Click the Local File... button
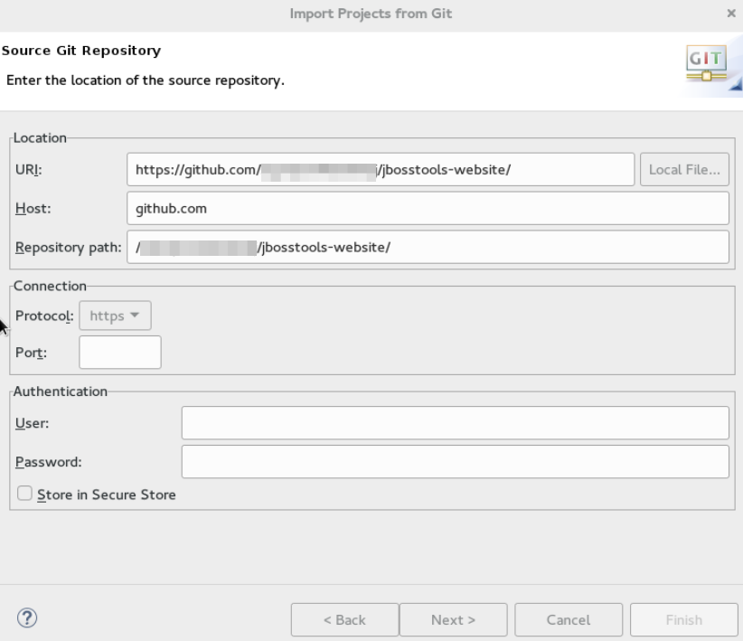Image resolution: width=743 pixels, height=641 pixels. (684, 169)
